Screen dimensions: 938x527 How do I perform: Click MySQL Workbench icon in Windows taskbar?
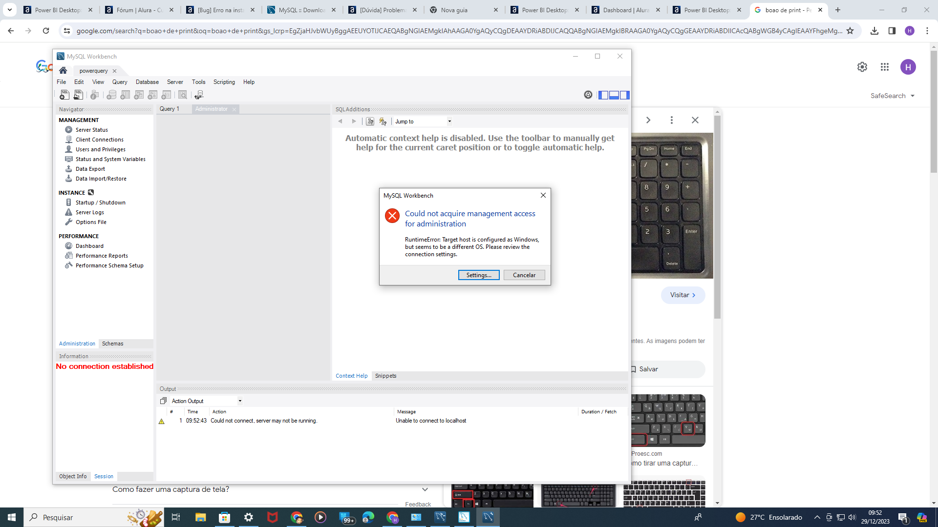coord(488,517)
